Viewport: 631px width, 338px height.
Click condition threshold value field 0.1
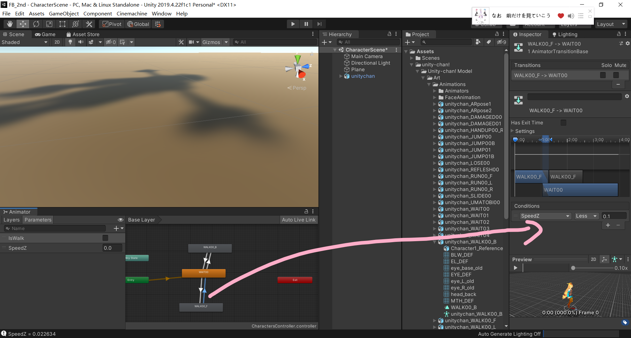614,216
